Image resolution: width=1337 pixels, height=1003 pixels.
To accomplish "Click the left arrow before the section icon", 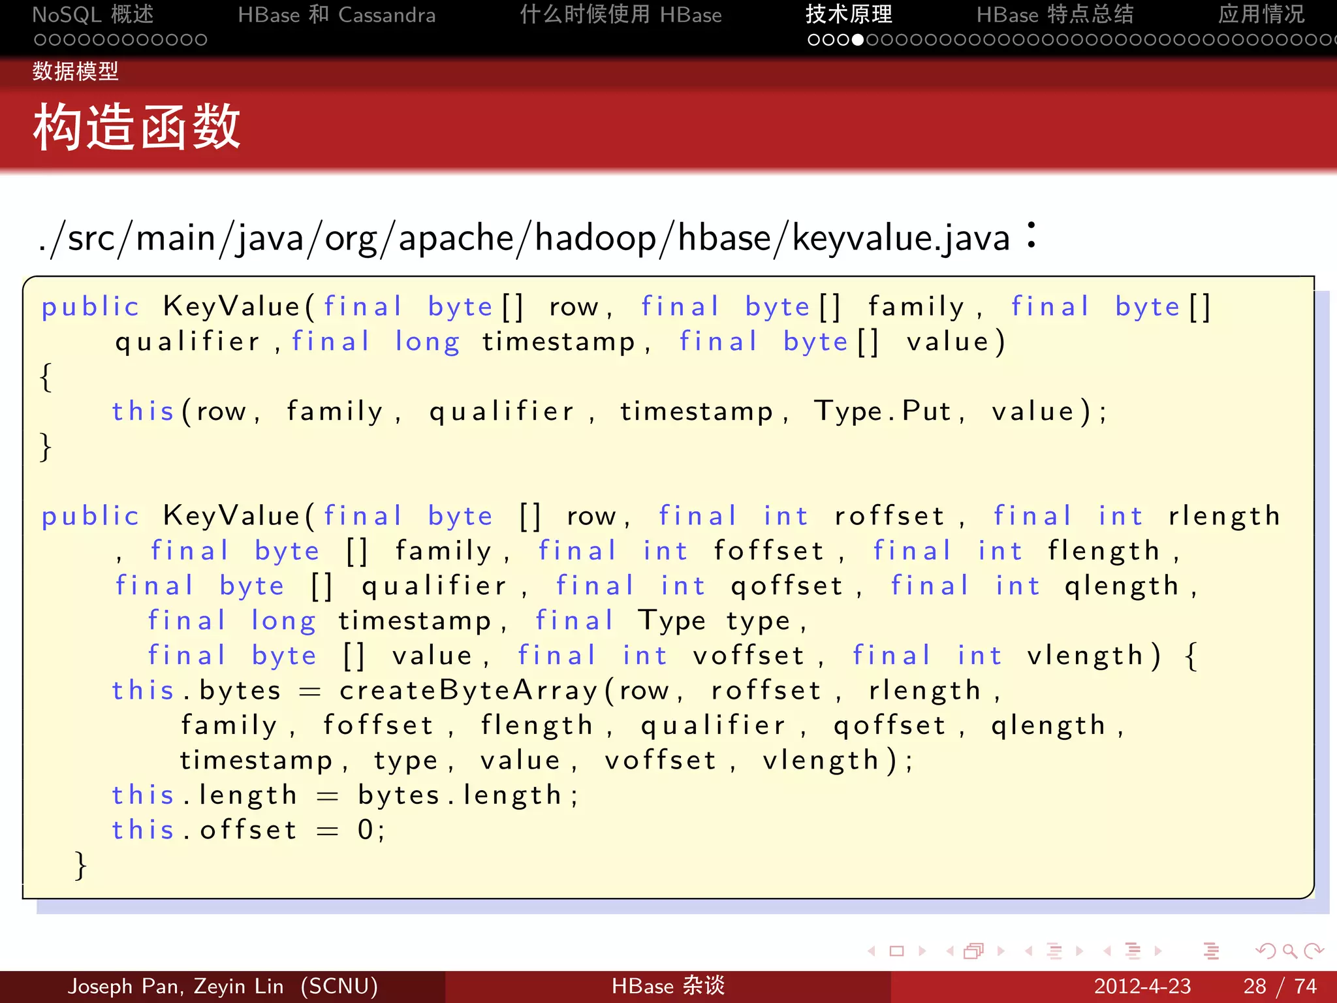I will (x=1107, y=951).
